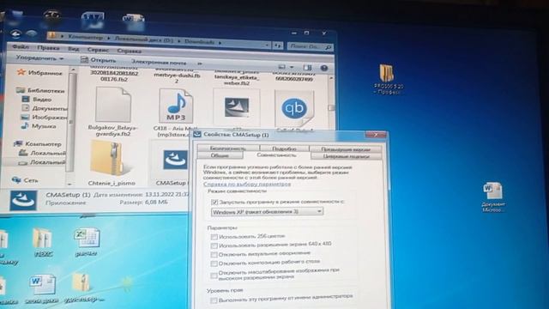
Task: Open the Сервис menu
Action: (98, 50)
